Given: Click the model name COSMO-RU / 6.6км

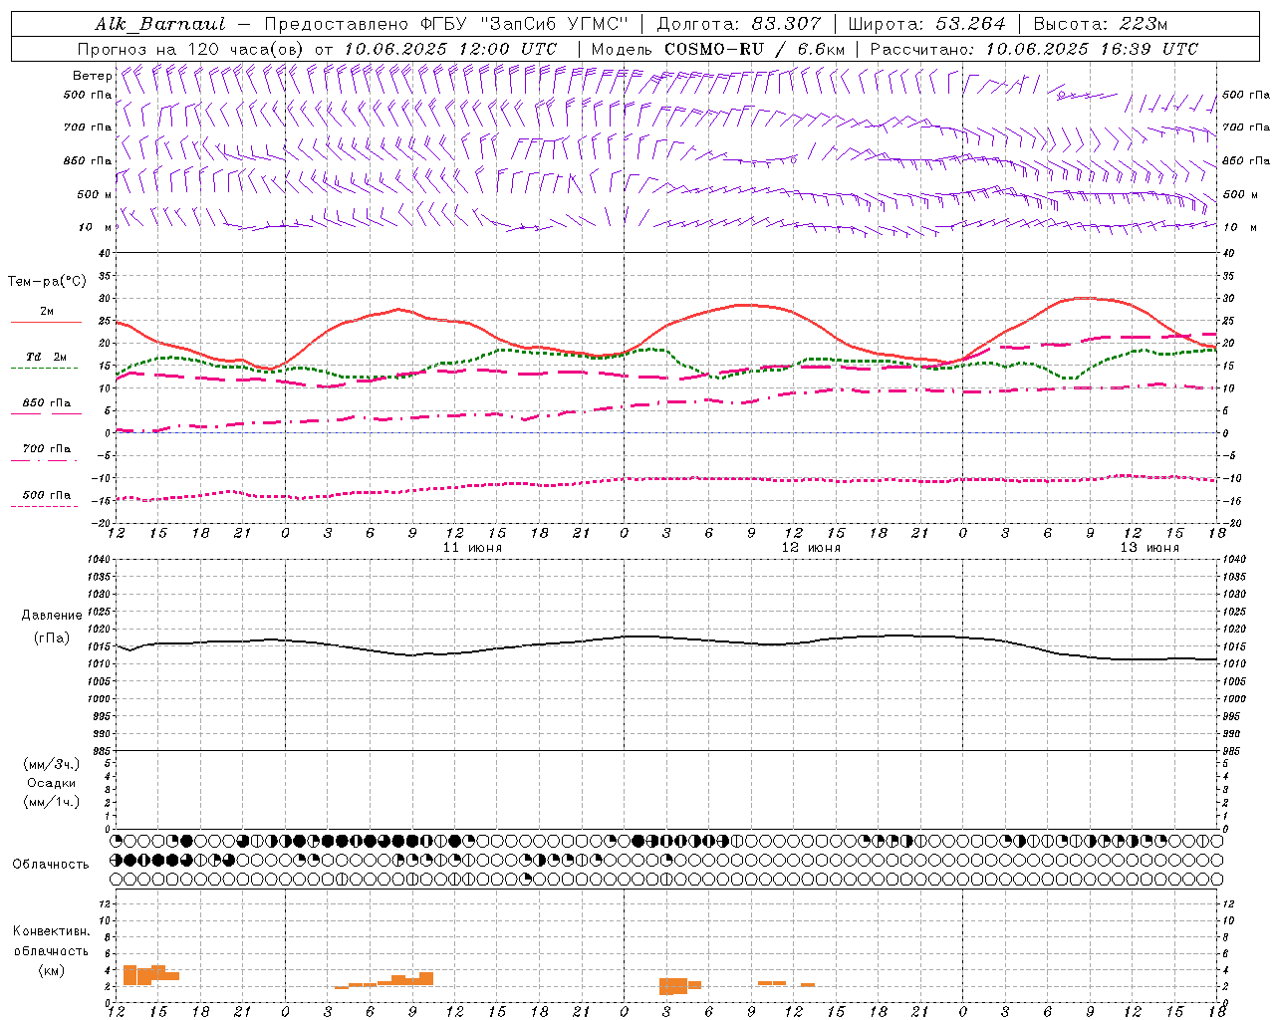Looking at the screenshot, I should coord(754,49).
